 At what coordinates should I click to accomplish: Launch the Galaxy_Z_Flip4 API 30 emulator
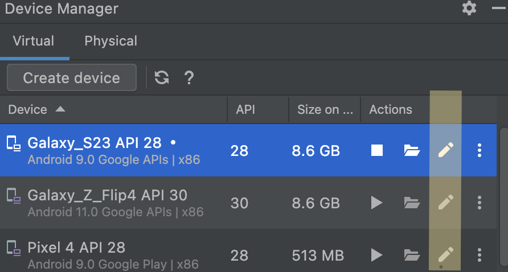pos(376,202)
